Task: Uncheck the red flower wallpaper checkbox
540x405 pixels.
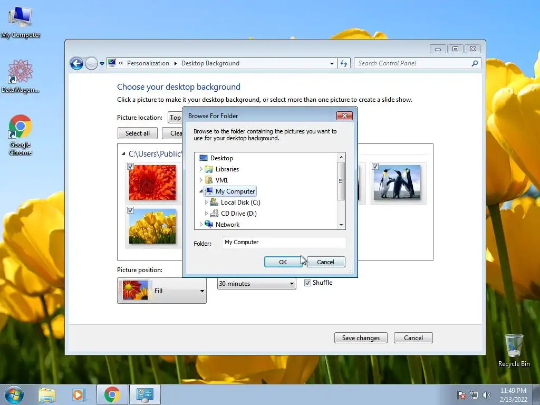Action: 131,167
